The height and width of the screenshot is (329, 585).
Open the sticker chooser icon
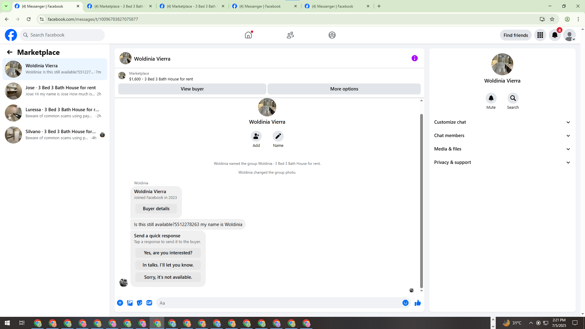140,303
